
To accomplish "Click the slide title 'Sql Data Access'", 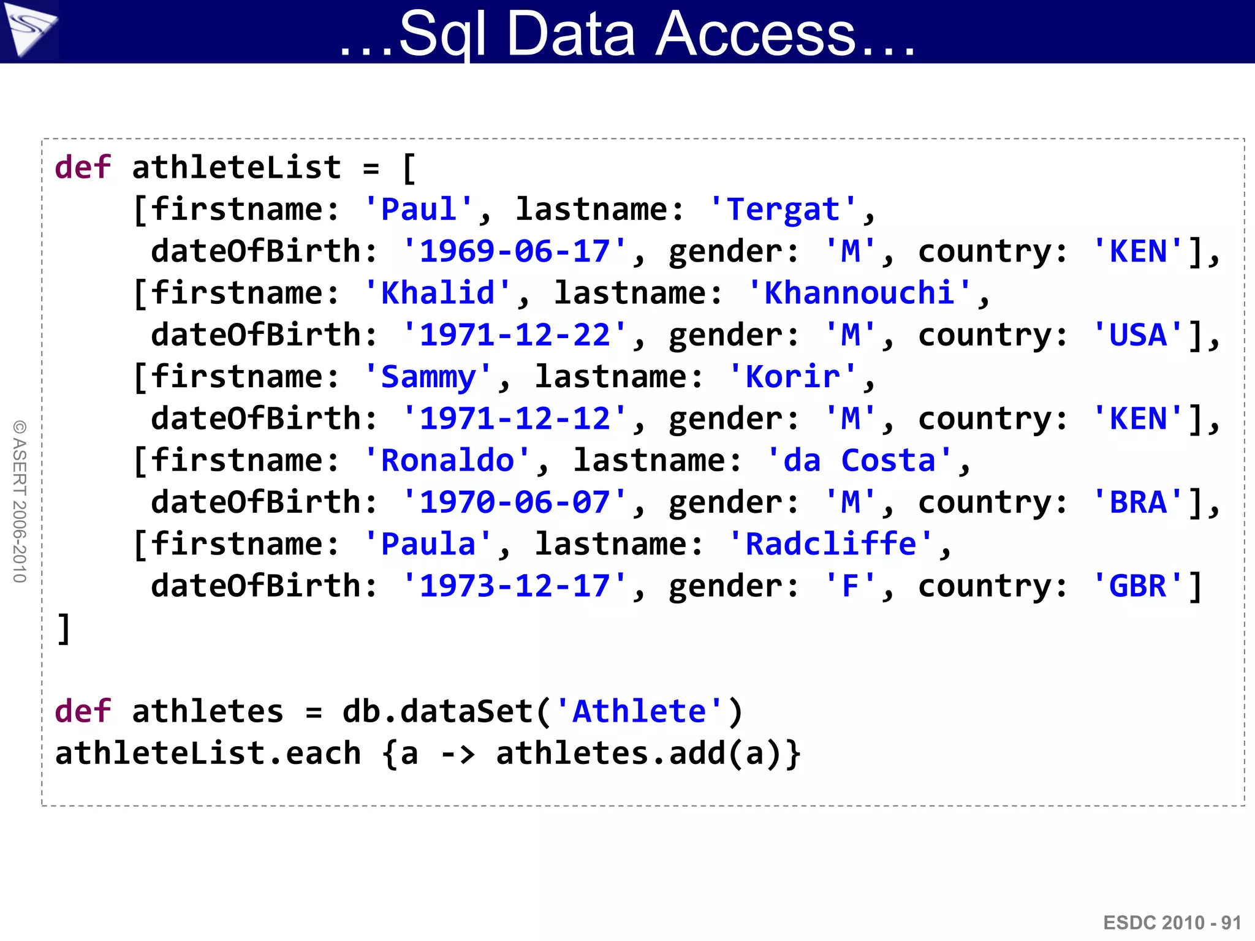I will coord(627,34).
